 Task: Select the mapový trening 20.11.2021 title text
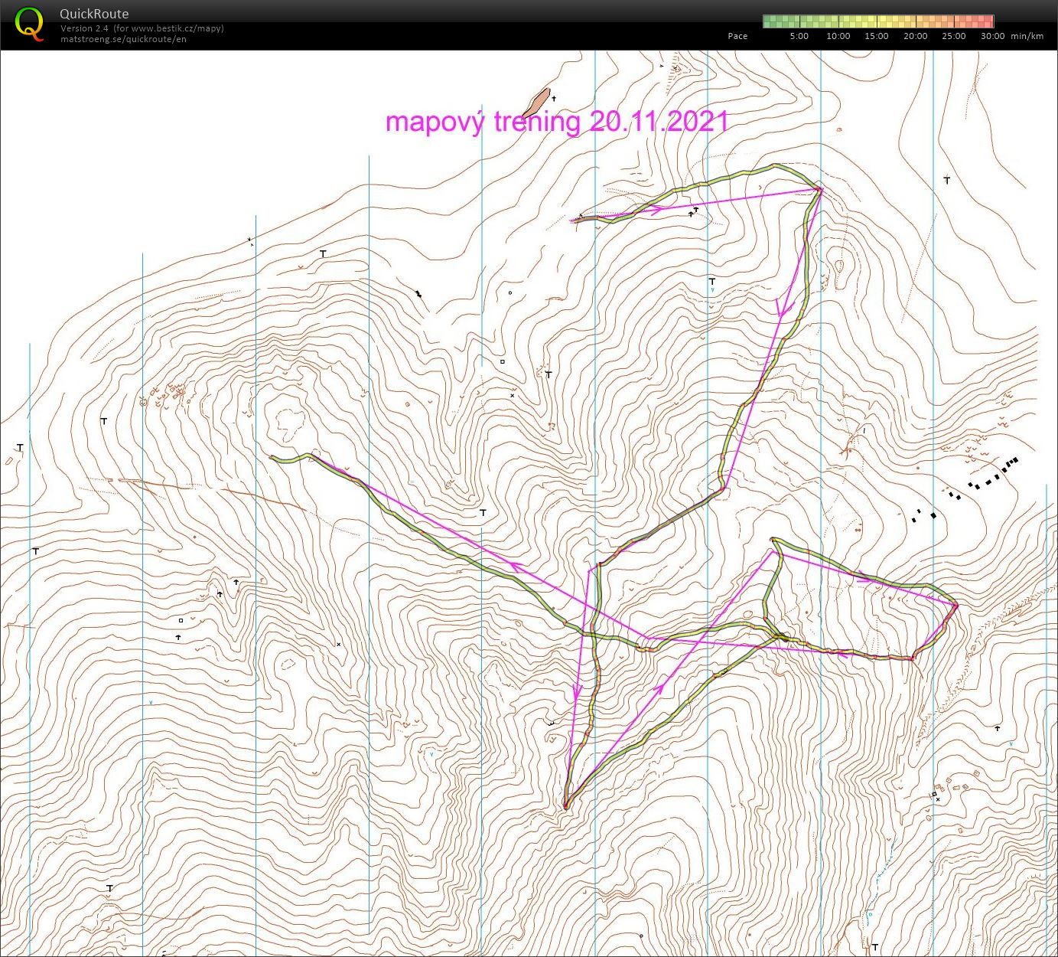pos(556,122)
